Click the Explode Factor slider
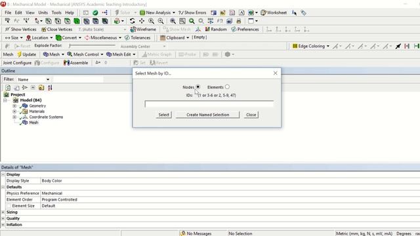This screenshot has height=236, width=420. pyautogui.click(x=92, y=46)
